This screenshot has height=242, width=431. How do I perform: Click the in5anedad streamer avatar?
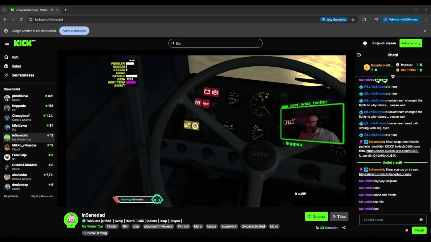click(71, 219)
